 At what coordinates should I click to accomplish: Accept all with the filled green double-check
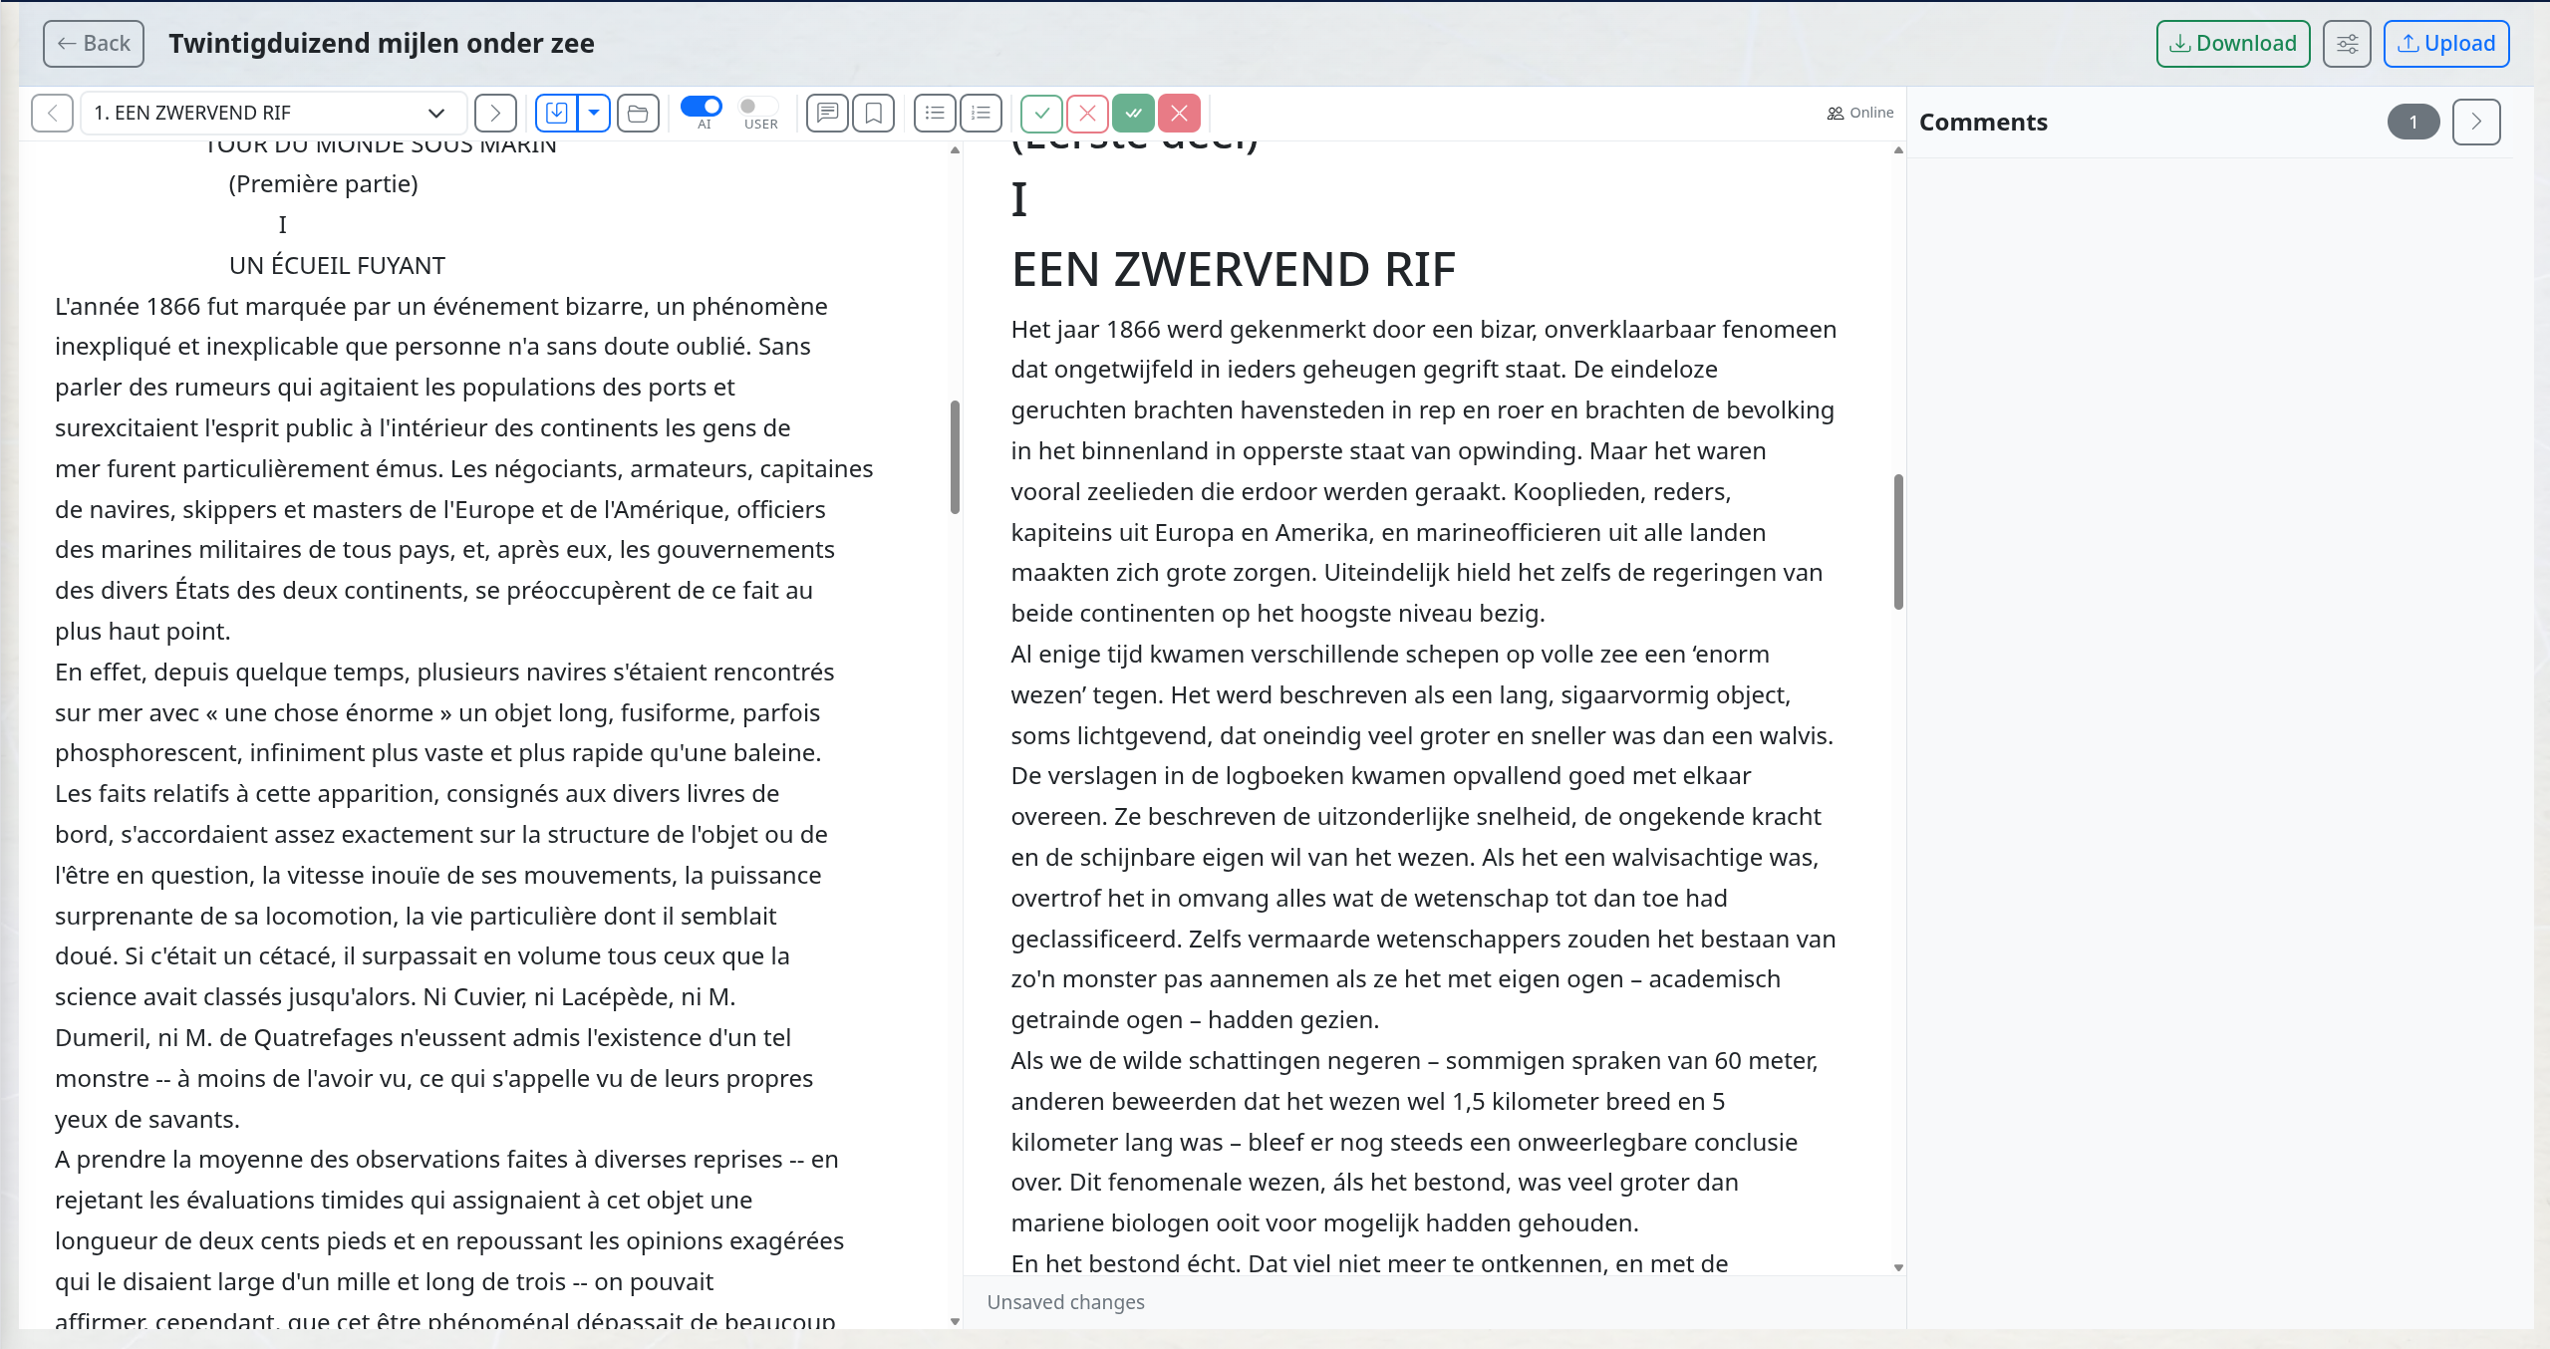(1133, 113)
